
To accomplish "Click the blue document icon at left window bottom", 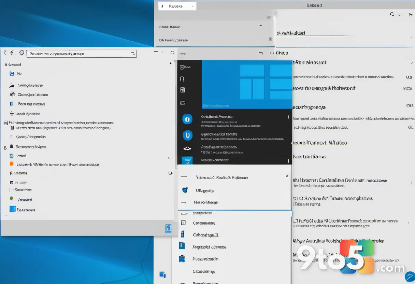I will click(168, 228).
